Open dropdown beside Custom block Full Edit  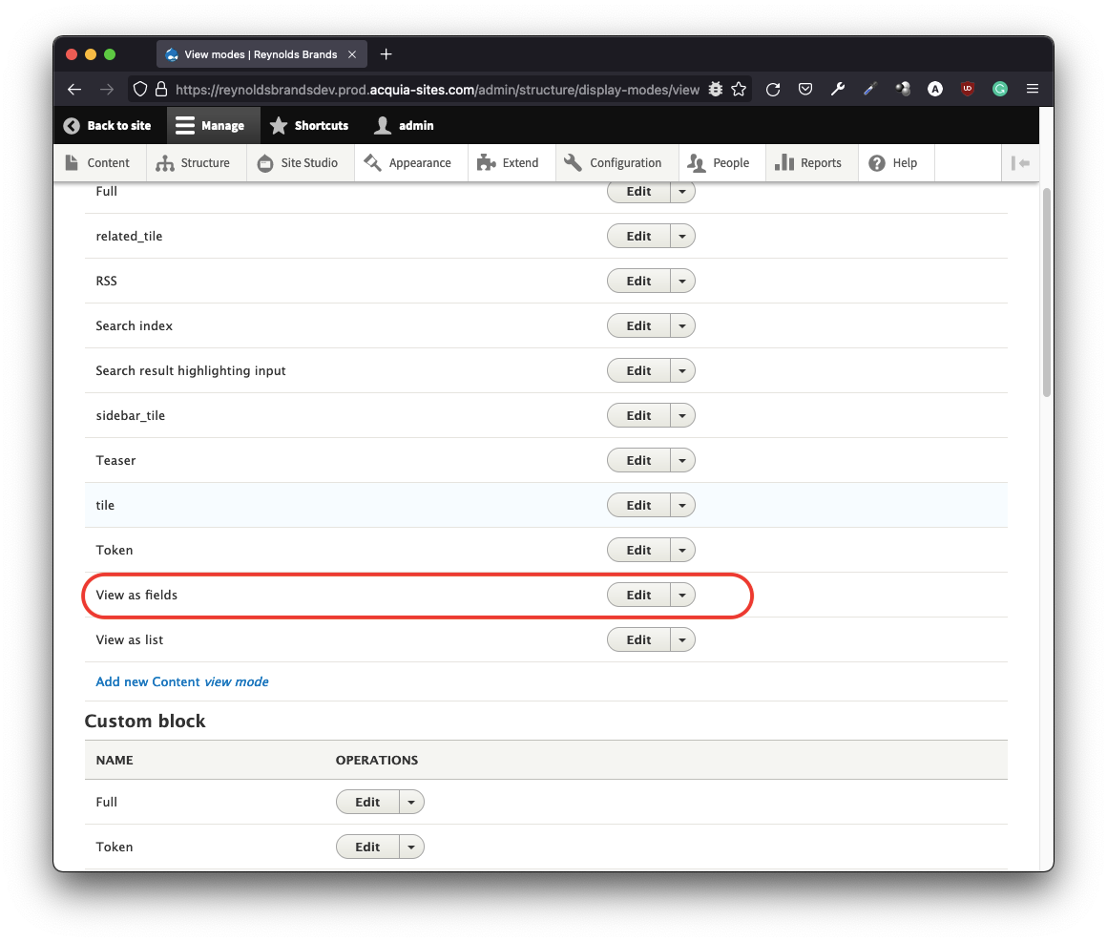point(411,802)
